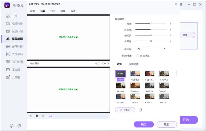This screenshot has width=206, height=131.
Task: Open DVD刻录 in the sidebar
Action: 15,62
